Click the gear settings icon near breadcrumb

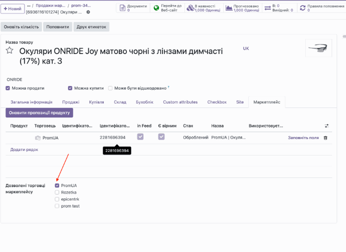click(x=88, y=12)
